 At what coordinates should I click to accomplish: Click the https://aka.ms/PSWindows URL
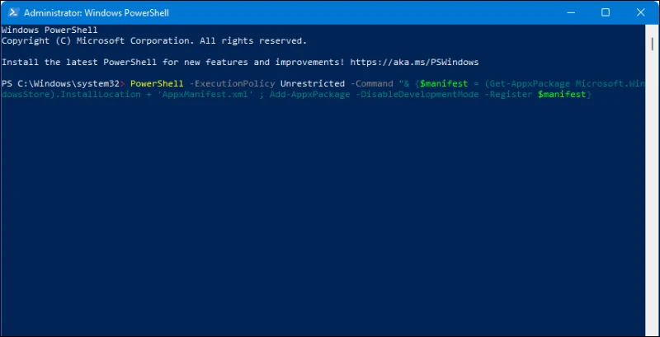point(414,62)
